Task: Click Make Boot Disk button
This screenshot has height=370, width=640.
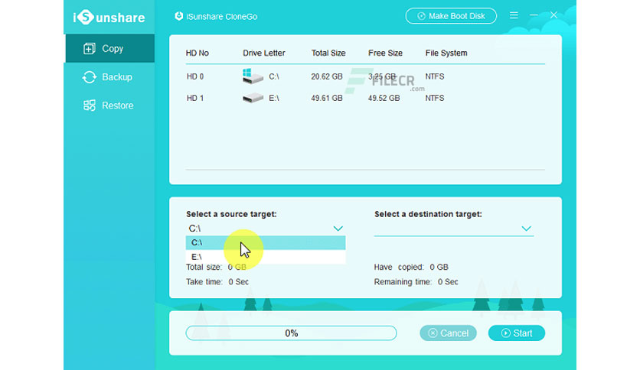Action: point(451,16)
